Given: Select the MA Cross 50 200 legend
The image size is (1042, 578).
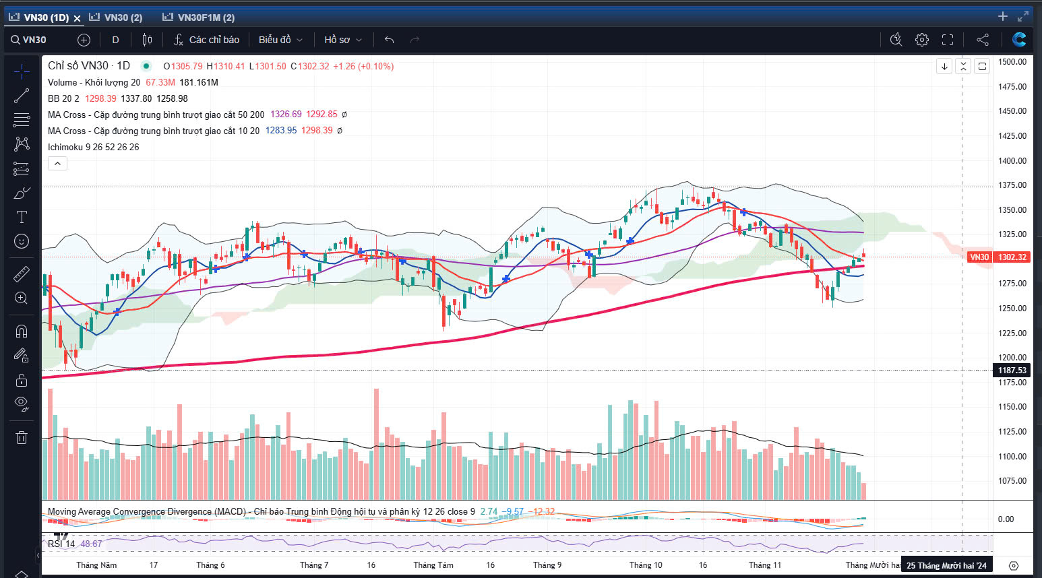Looking at the screenshot, I should click(x=156, y=115).
